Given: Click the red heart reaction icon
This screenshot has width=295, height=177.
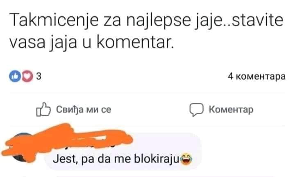Looking at the screenshot, I should [x=27, y=76].
